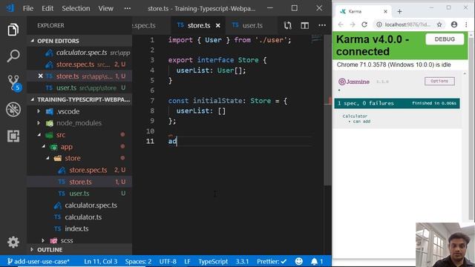Open the View menu
Image resolution: width=475 pixels, height=267 pixels.
[105, 8]
